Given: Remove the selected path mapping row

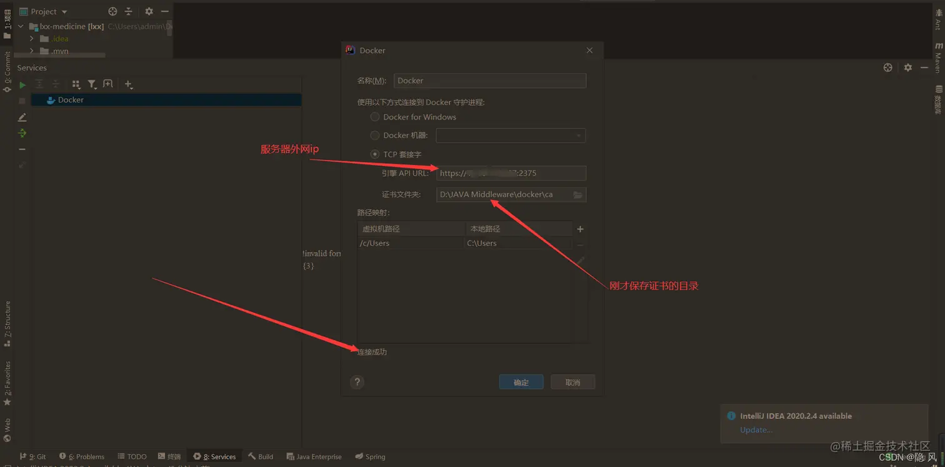Looking at the screenshot, I should coord(580,245).
